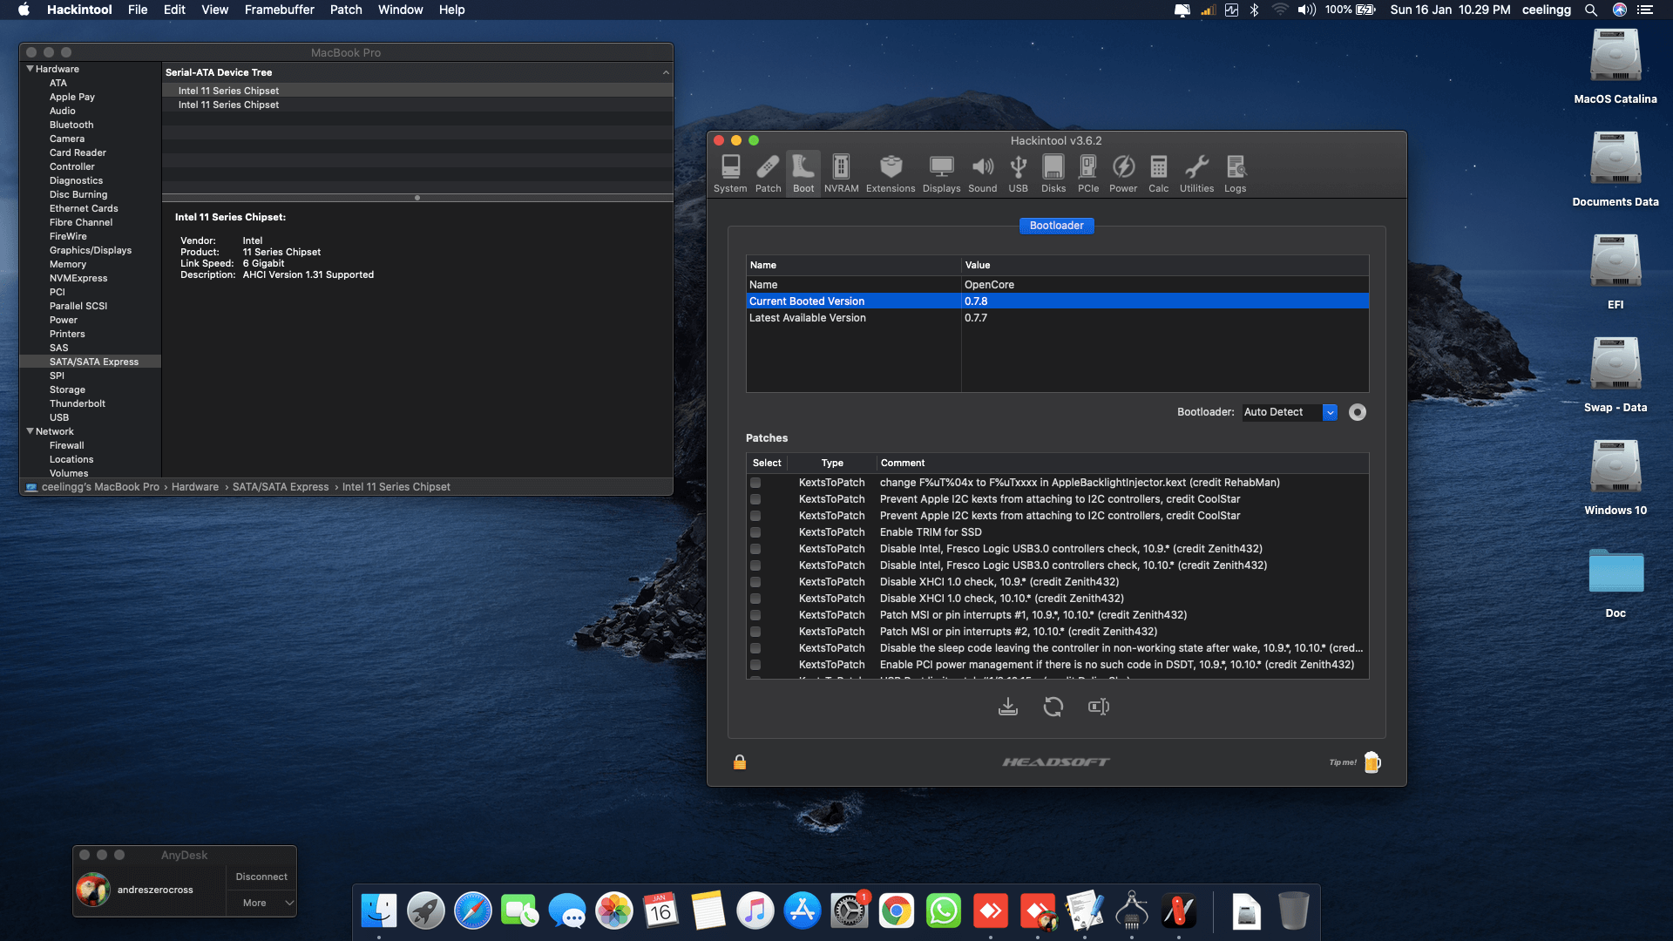Check the AppleBacklightInjector patch checkbox
The image size is (1673, 941).
click(755, 483)
